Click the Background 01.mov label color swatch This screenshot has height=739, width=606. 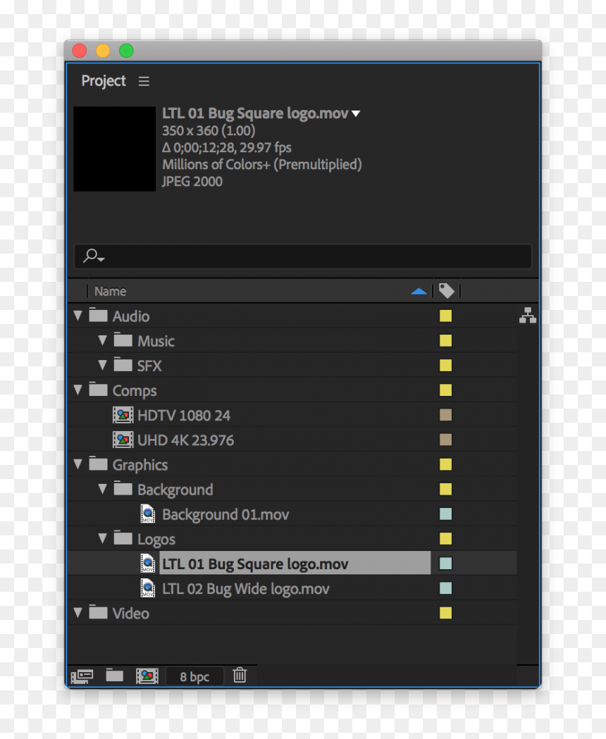(x=445, y=514)
